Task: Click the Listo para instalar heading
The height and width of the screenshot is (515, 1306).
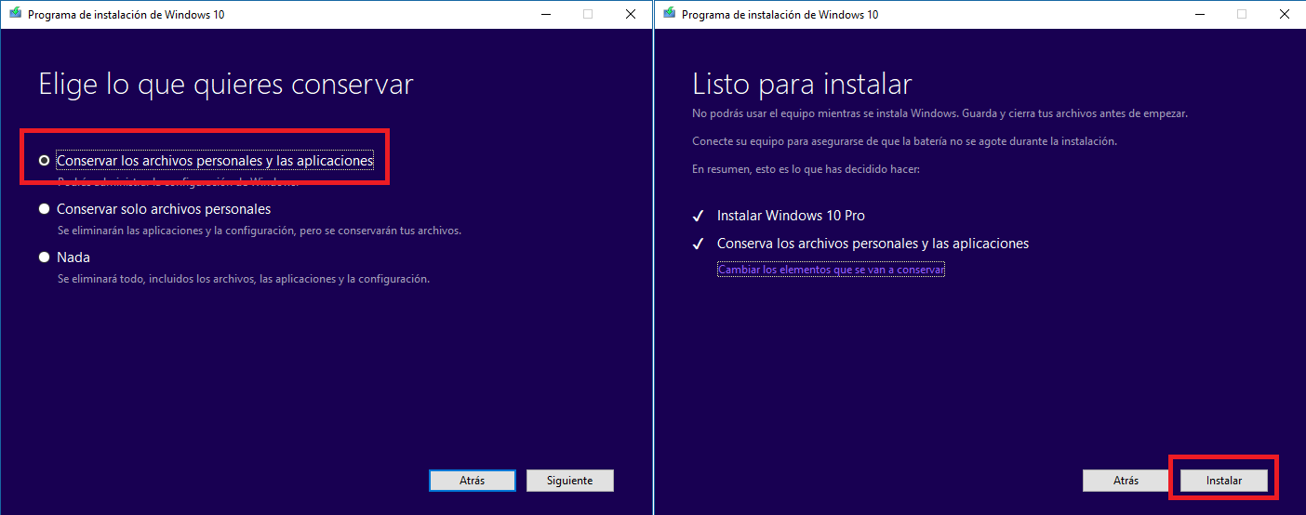Action: pos(802,85)
